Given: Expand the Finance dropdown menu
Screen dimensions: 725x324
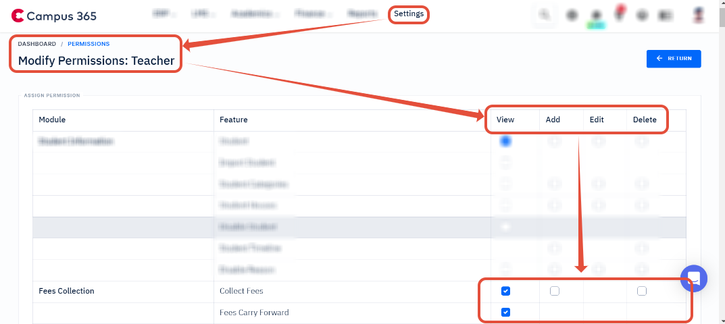Looking at the screenshot, I should click(313, 13).
